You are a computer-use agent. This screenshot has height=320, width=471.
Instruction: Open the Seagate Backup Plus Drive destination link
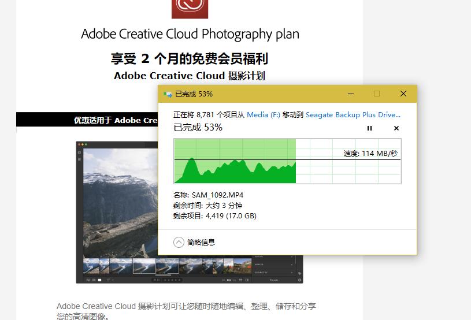click(x=353, y=115)
